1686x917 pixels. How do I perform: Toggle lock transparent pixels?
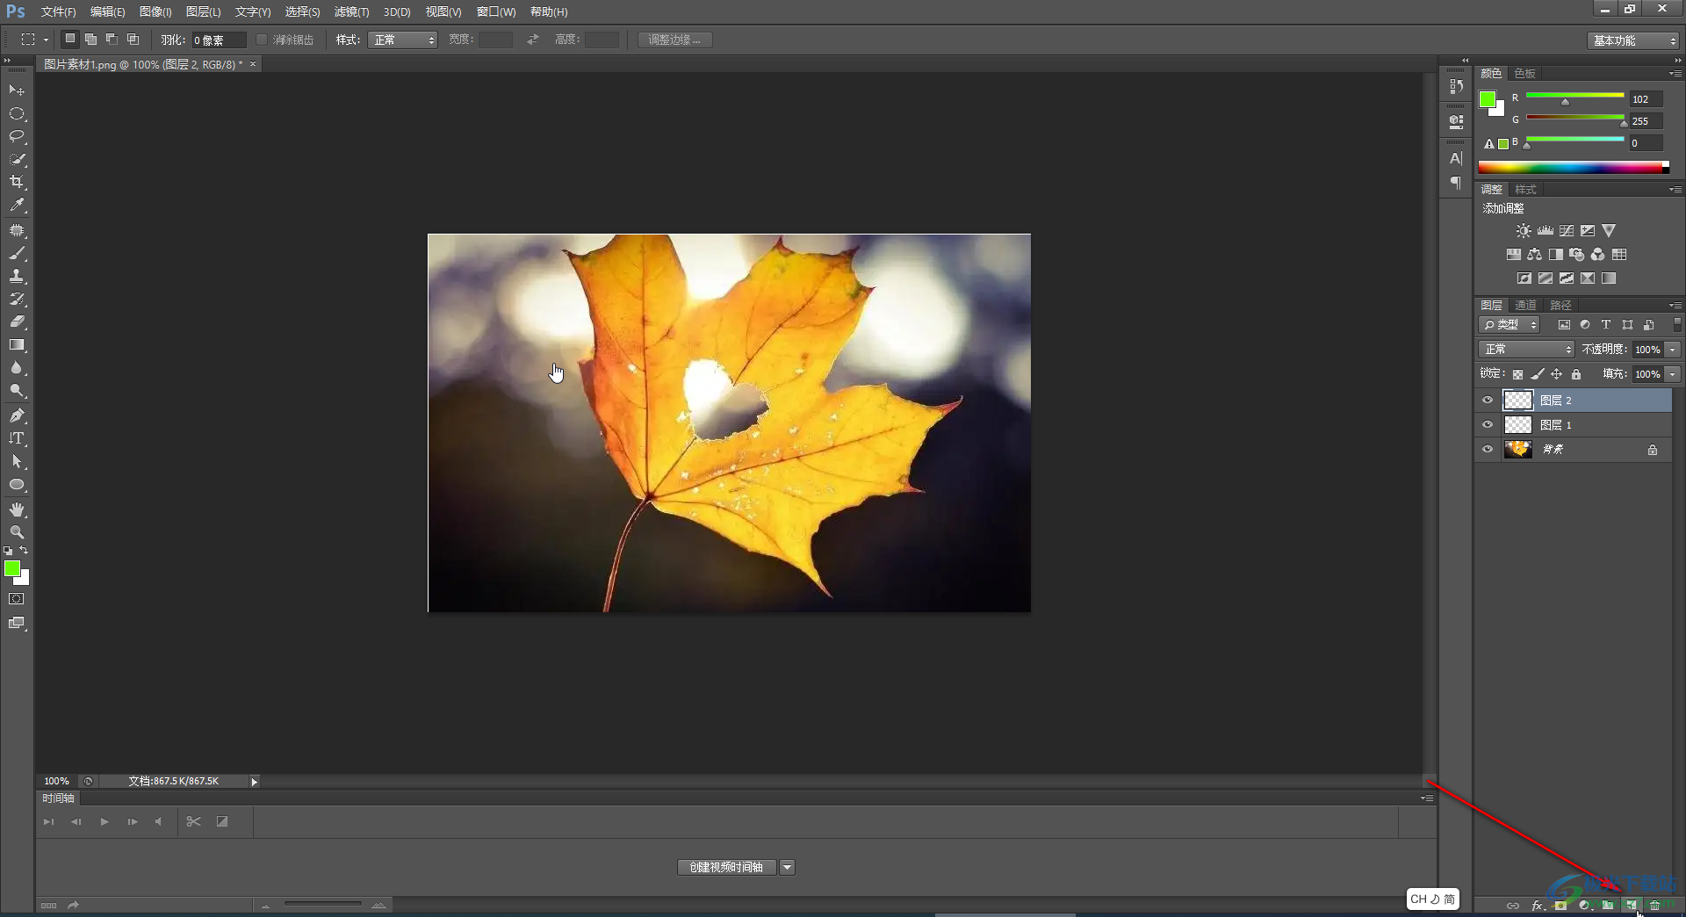tap(1517, 374)
